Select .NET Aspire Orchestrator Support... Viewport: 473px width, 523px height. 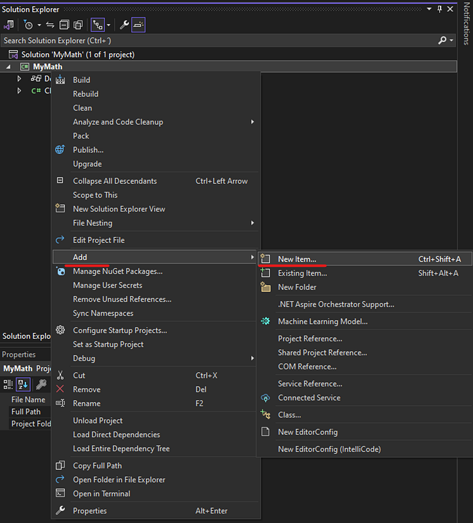pos(365,305)
